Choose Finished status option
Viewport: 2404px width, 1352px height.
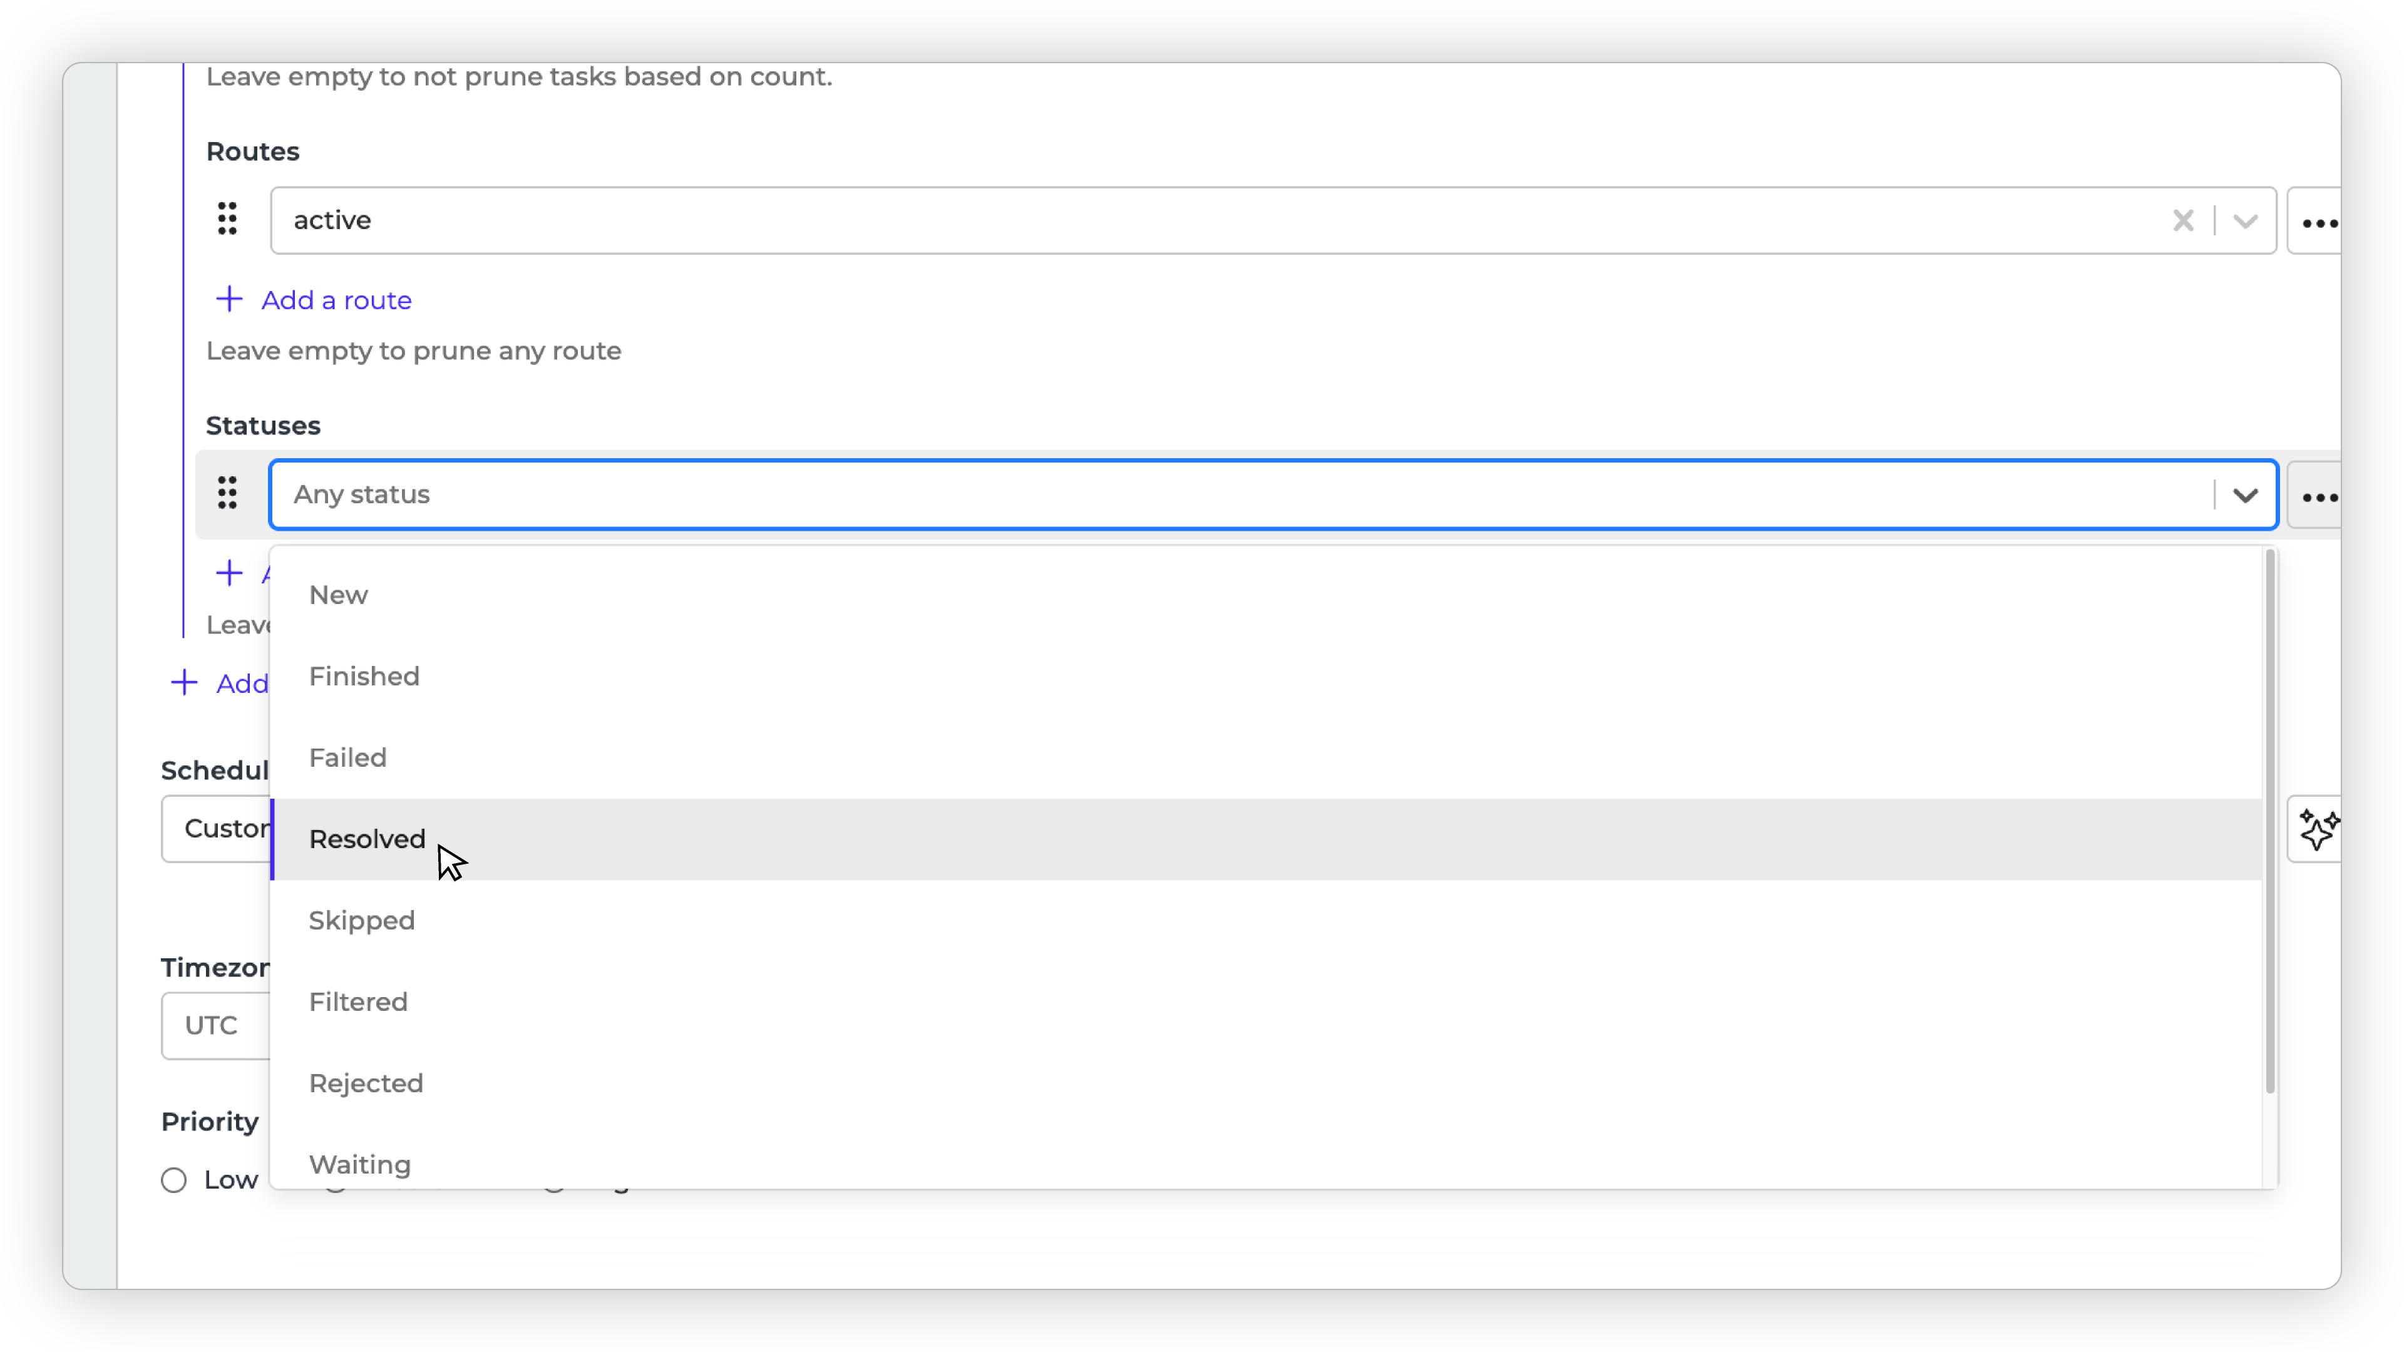[364, 677]
